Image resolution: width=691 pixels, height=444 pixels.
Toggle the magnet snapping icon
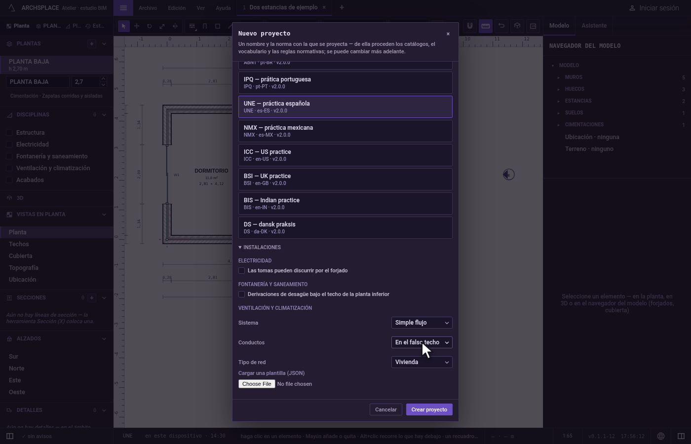tap(470, 26)
